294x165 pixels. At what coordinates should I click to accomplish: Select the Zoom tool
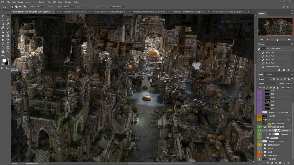8,52
